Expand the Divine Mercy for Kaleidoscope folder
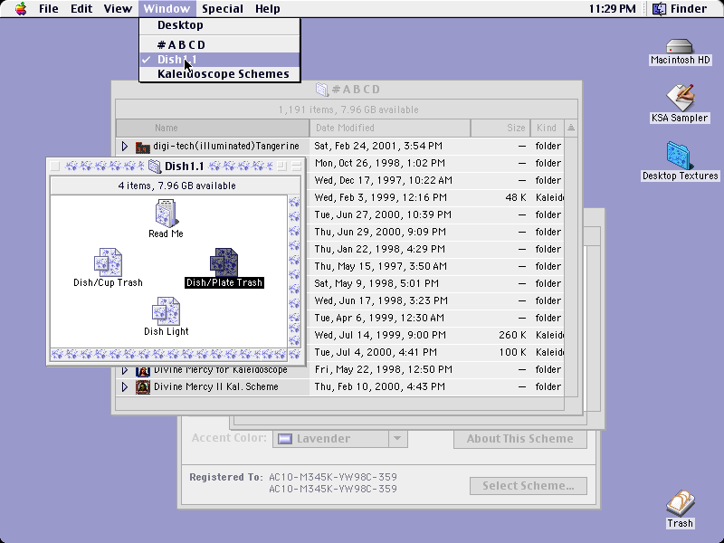The width and height of the screenshot is (724, 543). (x=125, y=370)
